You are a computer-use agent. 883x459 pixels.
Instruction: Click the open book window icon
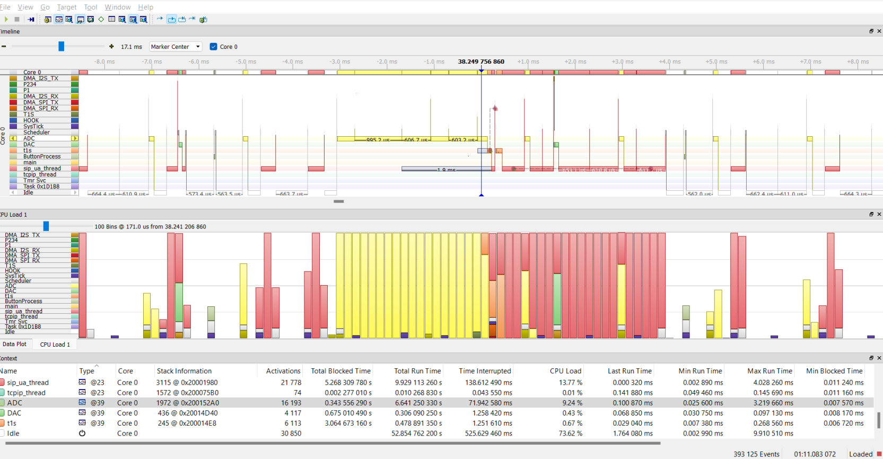tap(91, 20)
